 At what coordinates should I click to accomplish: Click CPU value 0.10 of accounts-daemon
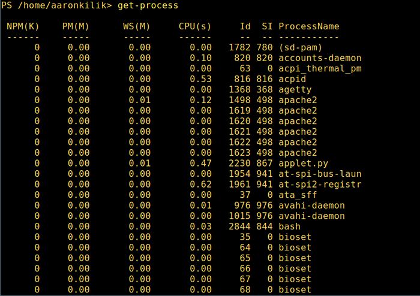click(x=200, y=58)
